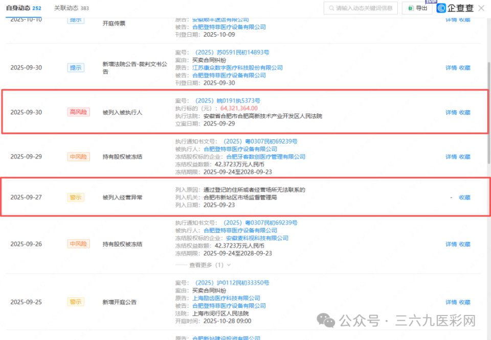
Task: Click the 企查查 logo icon
Action: click(441, 8)
